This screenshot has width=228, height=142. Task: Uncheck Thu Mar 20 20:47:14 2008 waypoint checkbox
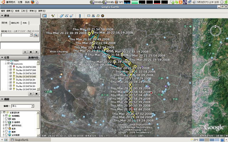tap(11, 73)
